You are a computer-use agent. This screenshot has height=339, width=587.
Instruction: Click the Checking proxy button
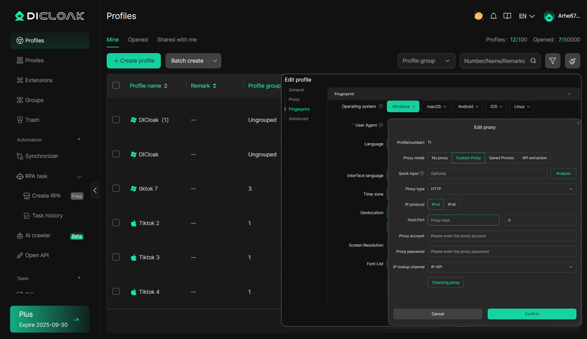pos(445,282)
